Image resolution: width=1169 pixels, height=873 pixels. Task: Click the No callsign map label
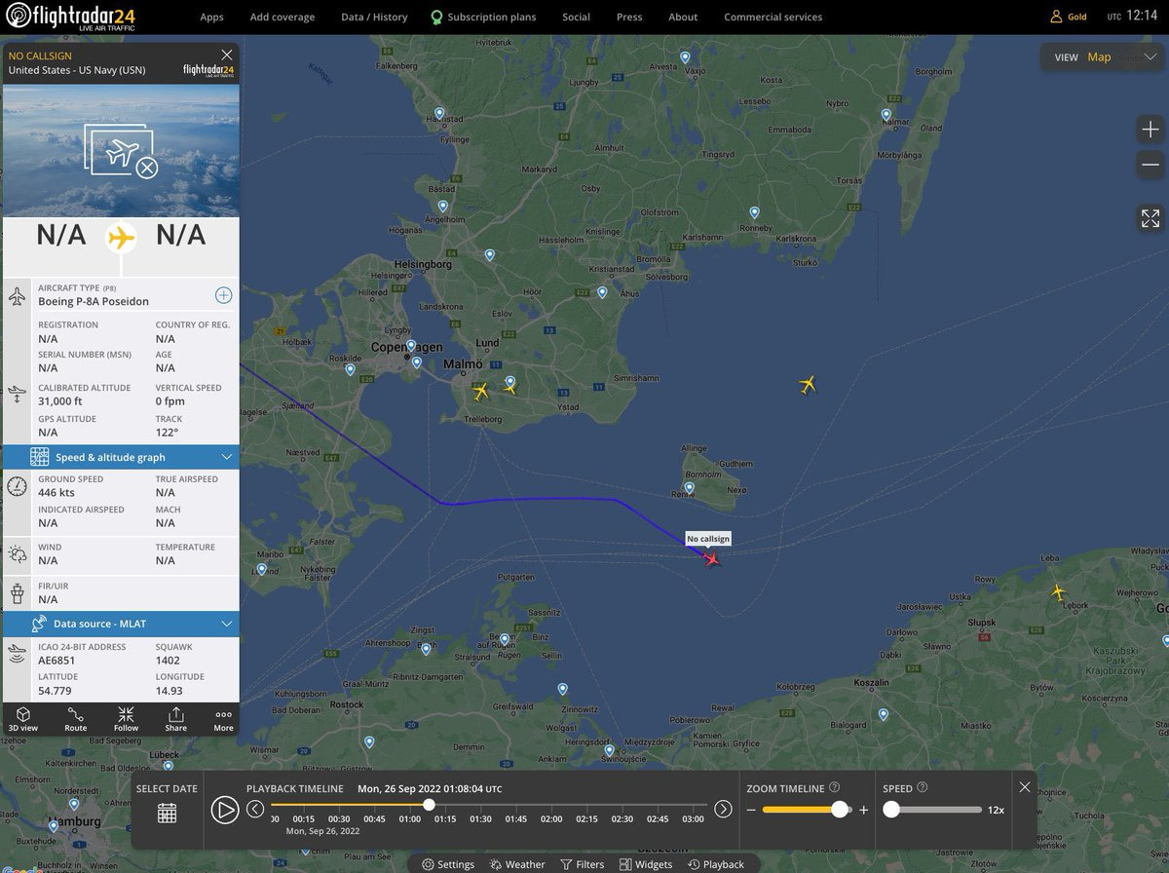[707, 539]
